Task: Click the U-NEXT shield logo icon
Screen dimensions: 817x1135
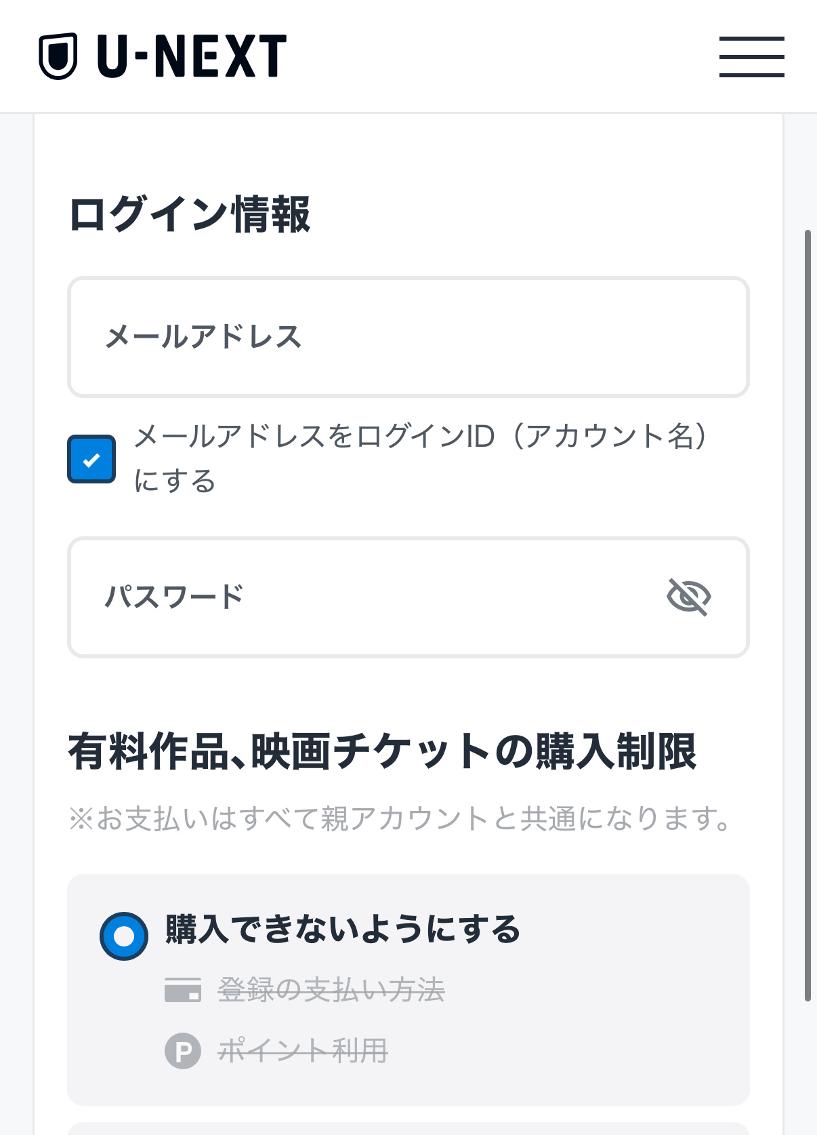Action: click(58, 56)
